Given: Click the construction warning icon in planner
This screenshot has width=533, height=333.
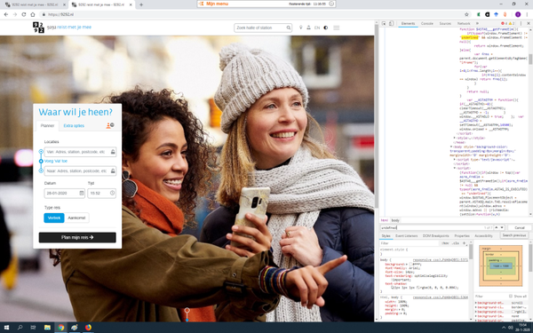Looking at the screenshot, I should (110, 126).
